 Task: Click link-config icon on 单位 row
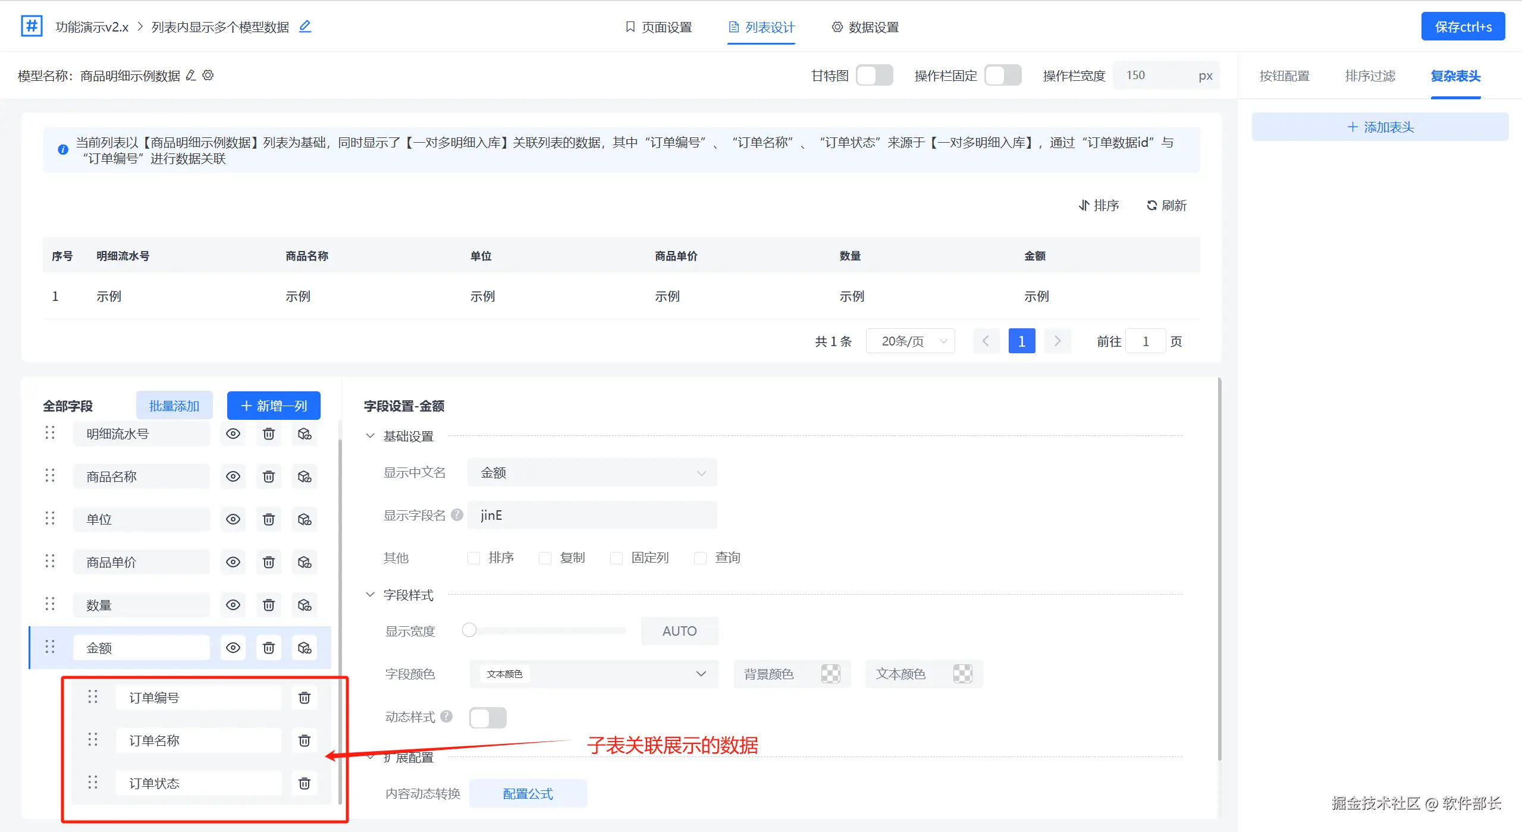coord(305,519)
